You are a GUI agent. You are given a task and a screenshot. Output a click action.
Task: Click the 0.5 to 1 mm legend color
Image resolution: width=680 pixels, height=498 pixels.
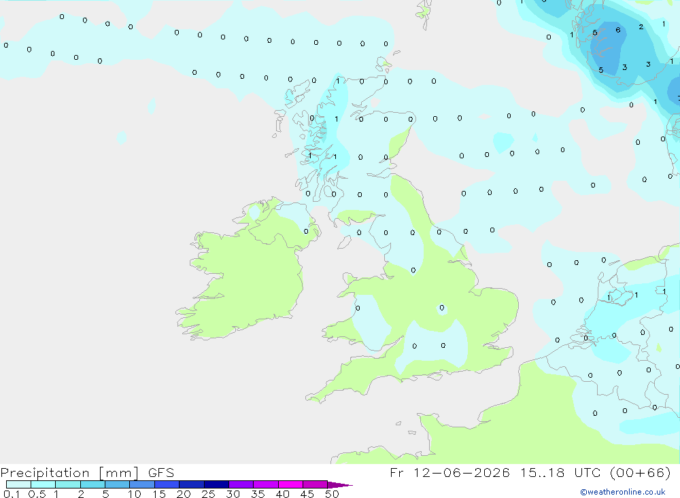pos(44,484)
